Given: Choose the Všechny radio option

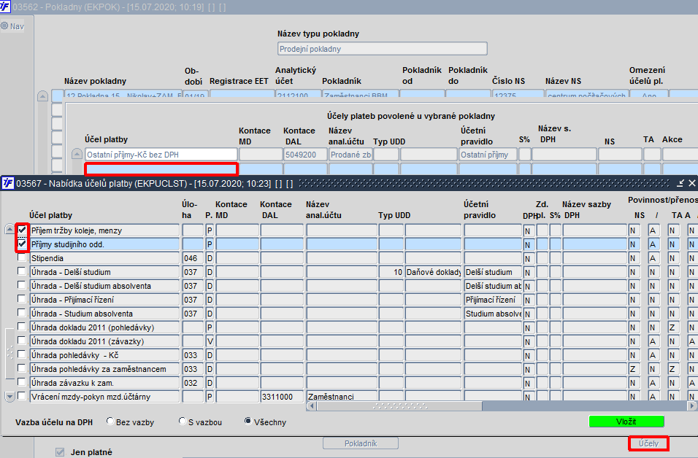Looking at the screenshot, I should click(248, 421).
